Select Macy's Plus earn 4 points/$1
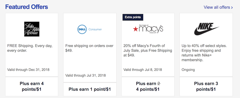 (148, 86)
